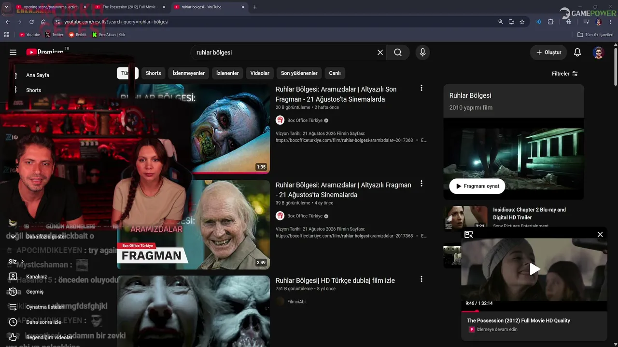Play The Possession video in miniplayer
618x347 pixels.
tap(534, 269)
